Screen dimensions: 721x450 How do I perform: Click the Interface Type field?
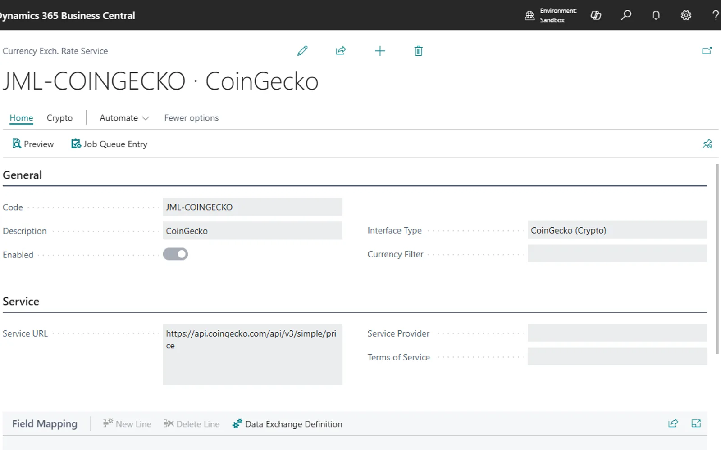tap(617, 230)
